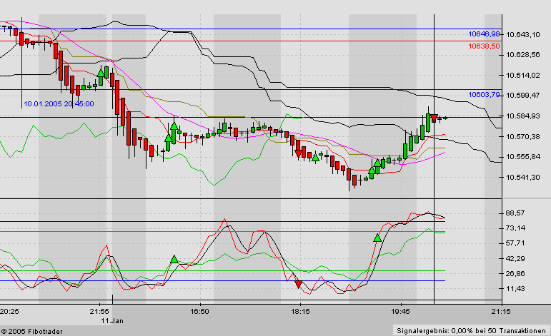The height and width of the screenshot is (336, 551).
Task: Select price axis value 10.614,02
Action: click(523, 75)
